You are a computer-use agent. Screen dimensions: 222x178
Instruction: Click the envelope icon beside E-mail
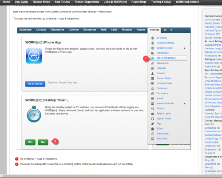pyautogui.click(x=152, y=99)
